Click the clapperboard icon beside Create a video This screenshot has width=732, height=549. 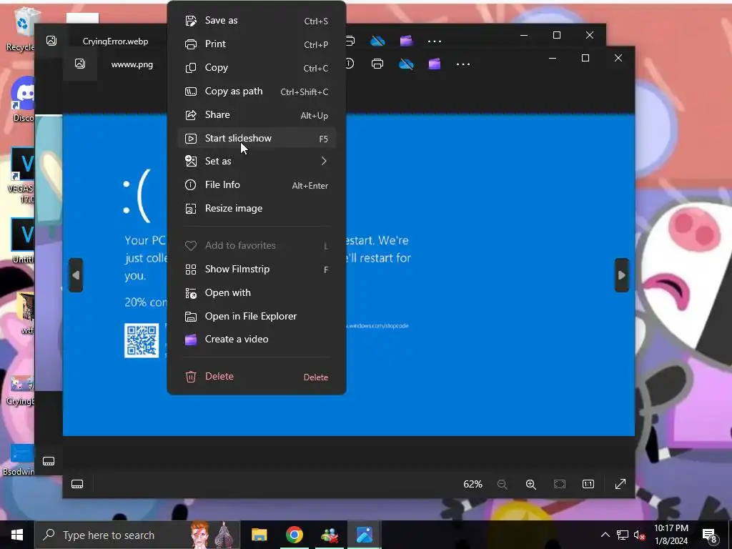(x=190, y=340)
